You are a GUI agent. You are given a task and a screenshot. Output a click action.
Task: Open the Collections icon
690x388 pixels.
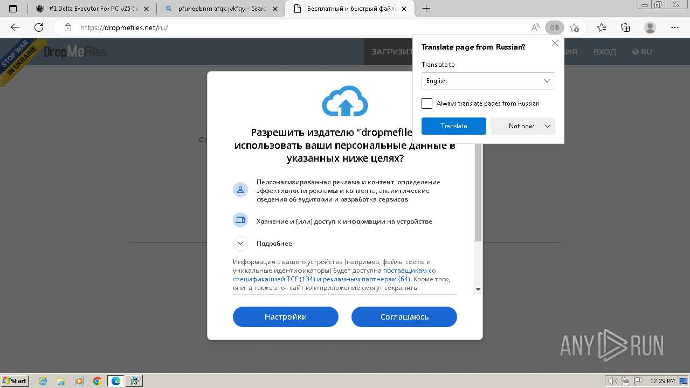625,27
